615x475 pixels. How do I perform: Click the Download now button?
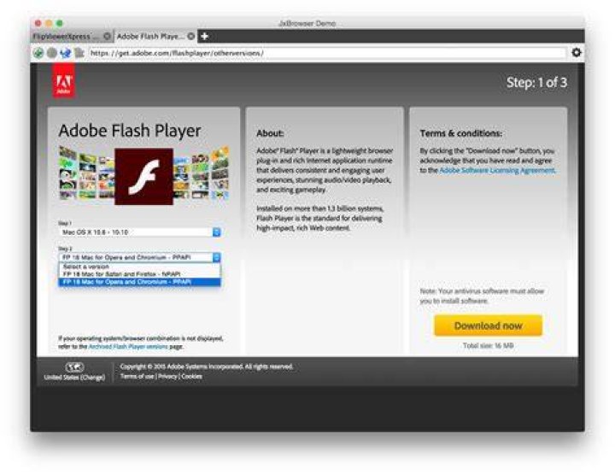(x=488, y=325)
